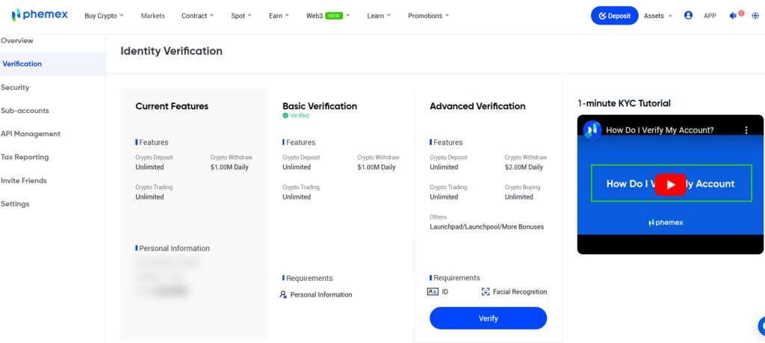Expand the Contract menu
Screen dimensions: 765x343
click(x=197, y=16)
